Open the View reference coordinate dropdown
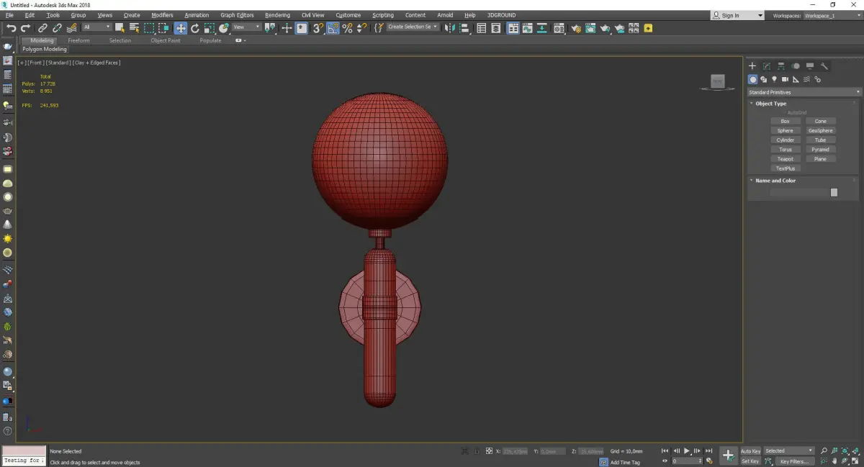 click(246, 27)
